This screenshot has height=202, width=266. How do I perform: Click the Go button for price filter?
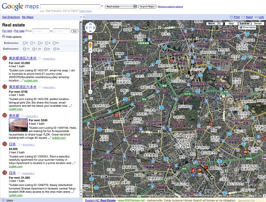75,31
